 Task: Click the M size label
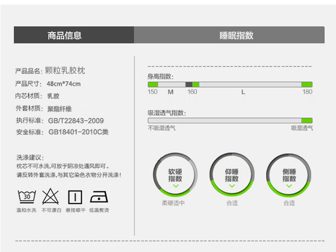pyautogui.click(x=171, y=92)
